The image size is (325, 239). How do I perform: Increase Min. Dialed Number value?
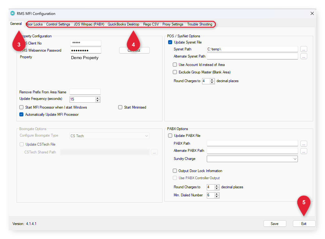pos(216,194)
